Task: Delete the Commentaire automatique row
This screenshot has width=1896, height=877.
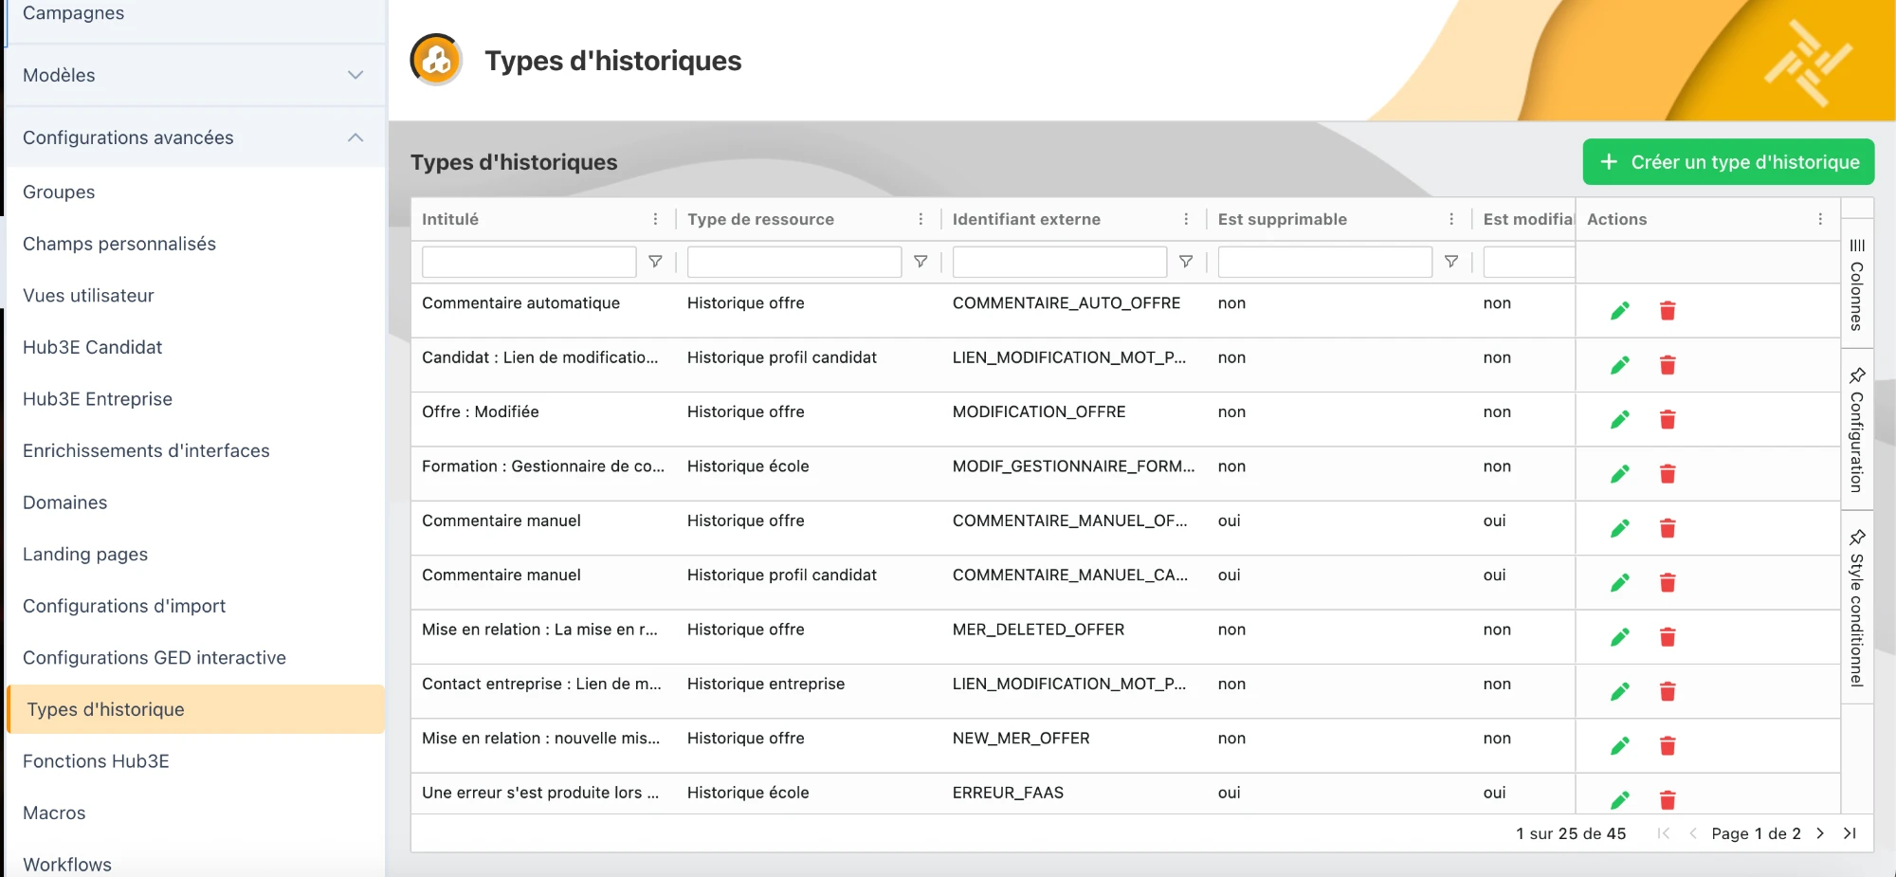Action: pos(1668,311)
